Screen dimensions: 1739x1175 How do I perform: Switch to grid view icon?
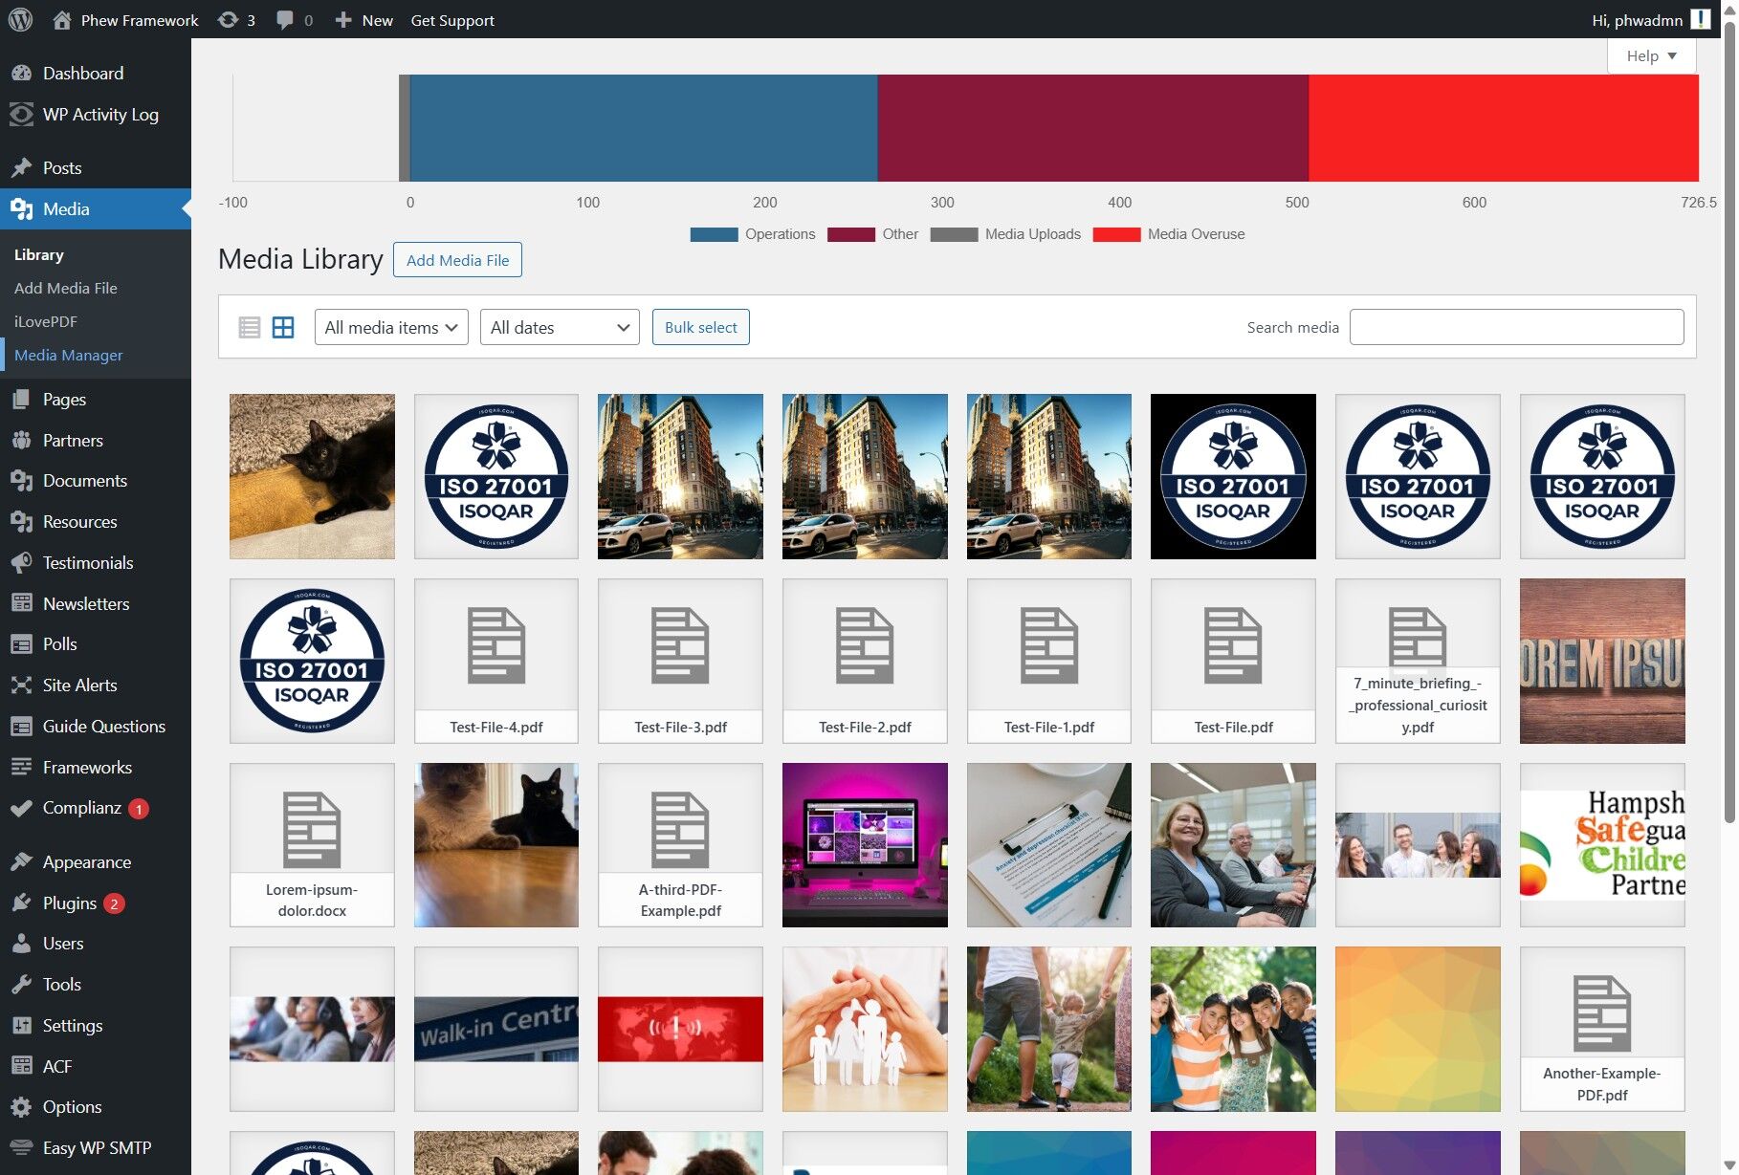click(283, 328)
